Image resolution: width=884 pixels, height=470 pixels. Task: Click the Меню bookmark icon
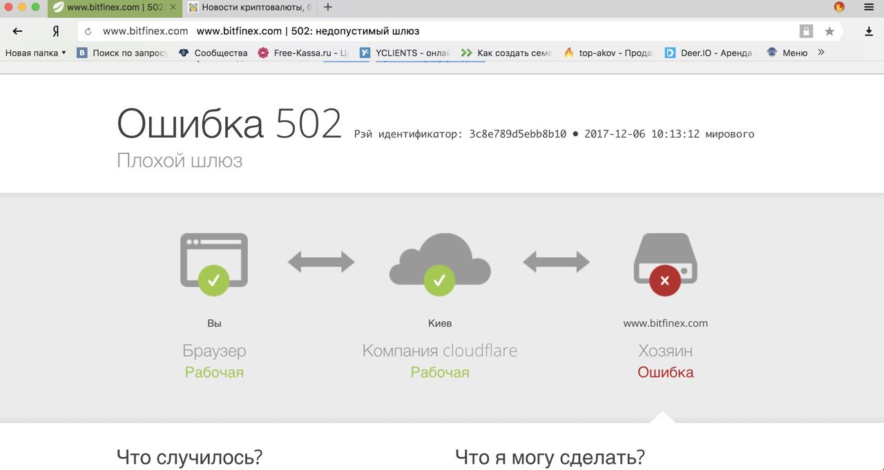tap(771, 53)
